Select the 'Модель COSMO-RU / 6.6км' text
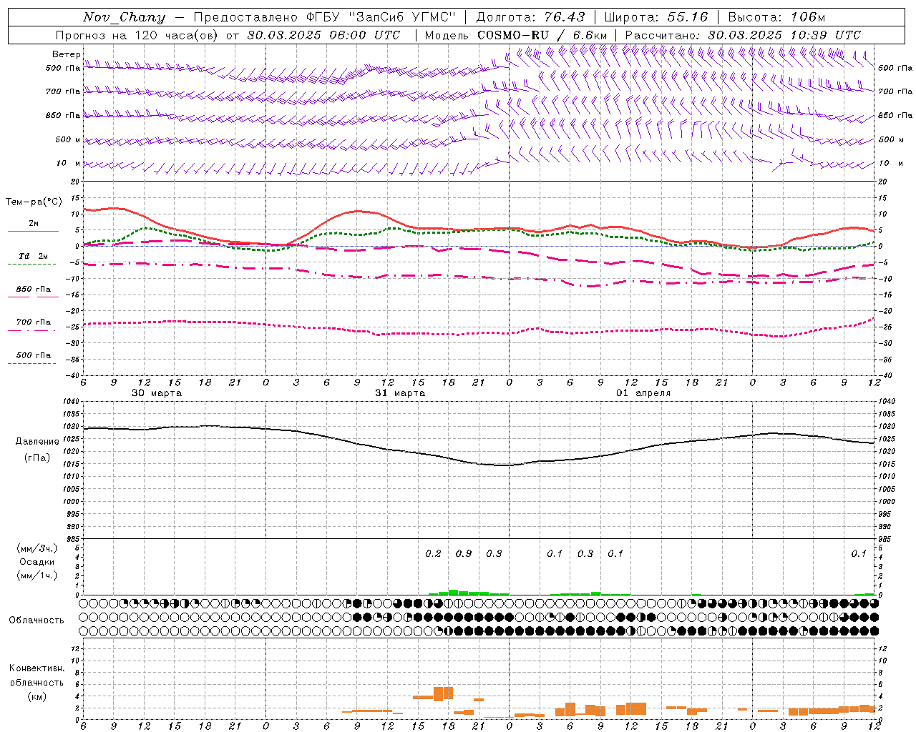Screen dimensions: 916x732 point(516,35)
